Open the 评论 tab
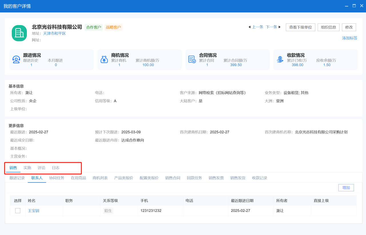The image size is (366, 235). (41, 168)
